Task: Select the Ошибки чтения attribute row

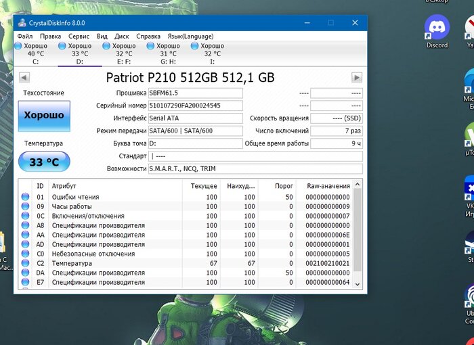Action: pyautogui.click(x=186, y=197)
